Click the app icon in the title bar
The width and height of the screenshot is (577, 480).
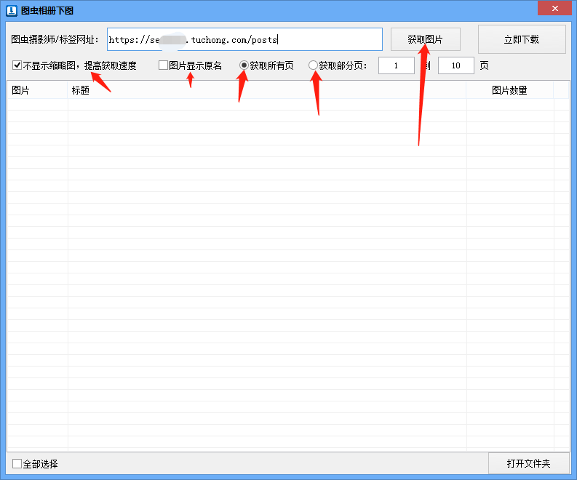tap(11, 10)
